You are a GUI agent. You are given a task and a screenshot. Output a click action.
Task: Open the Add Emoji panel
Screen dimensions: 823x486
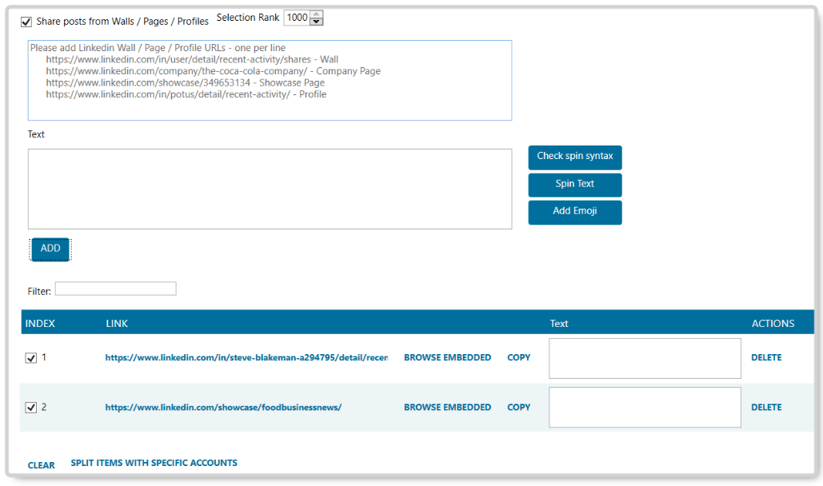click(574, 212)
